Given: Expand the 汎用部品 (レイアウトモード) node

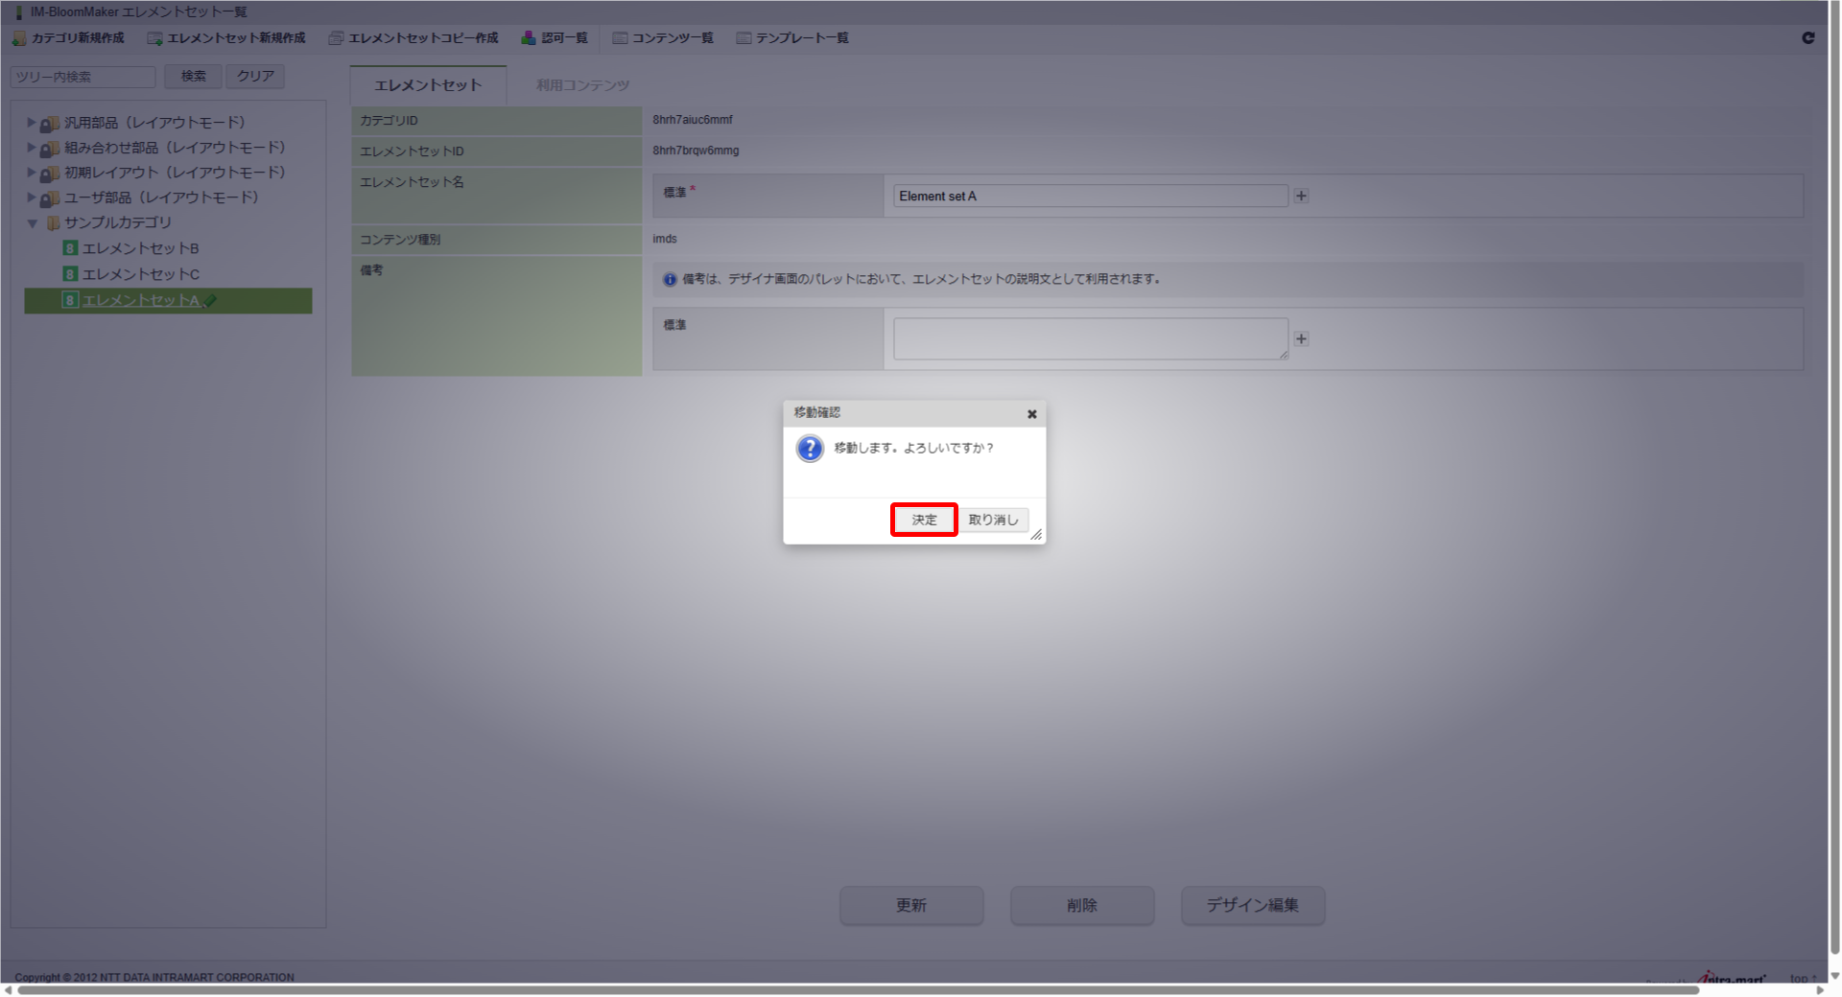Looking at the screenshot, I should click(x=31, y=123).
